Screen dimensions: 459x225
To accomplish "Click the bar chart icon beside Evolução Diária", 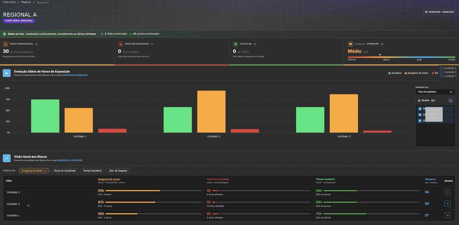I will tap(7, 73).
